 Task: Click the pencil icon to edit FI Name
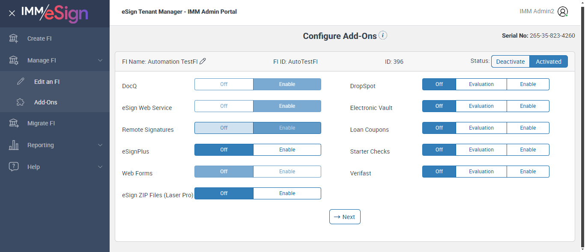click(203, 61)
